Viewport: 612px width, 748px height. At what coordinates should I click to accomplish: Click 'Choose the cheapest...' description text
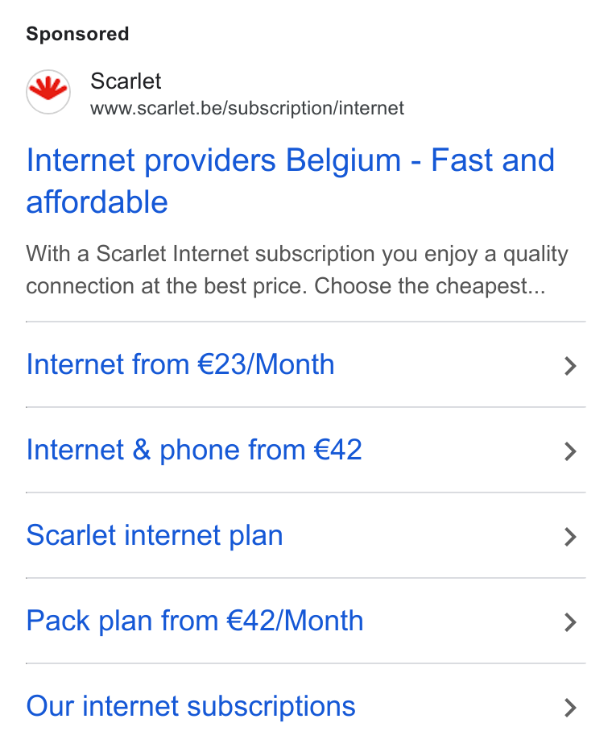429,286
